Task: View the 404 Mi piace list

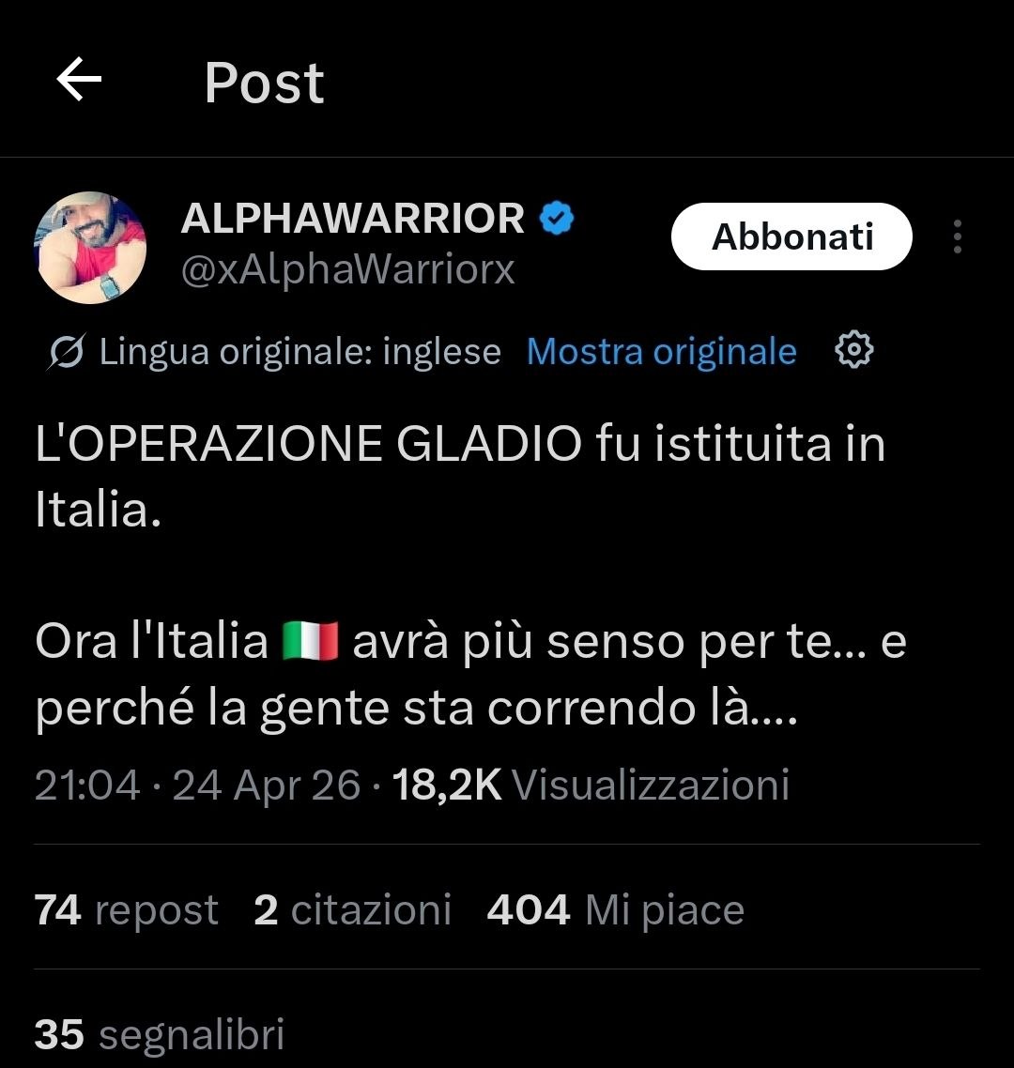Action: pos(615,909)
